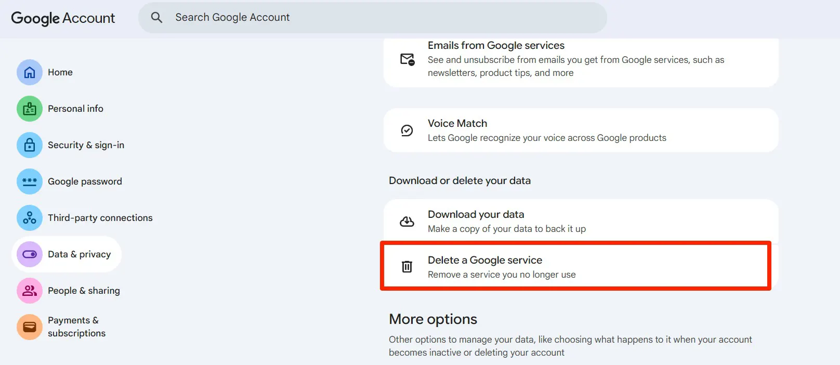Click the envelope icon for Emails from Google services

click(408, 59)
